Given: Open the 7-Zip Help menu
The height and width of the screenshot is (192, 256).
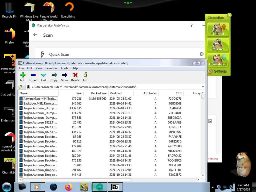Looking at the screenshot, I should click(x=74, y=68).
